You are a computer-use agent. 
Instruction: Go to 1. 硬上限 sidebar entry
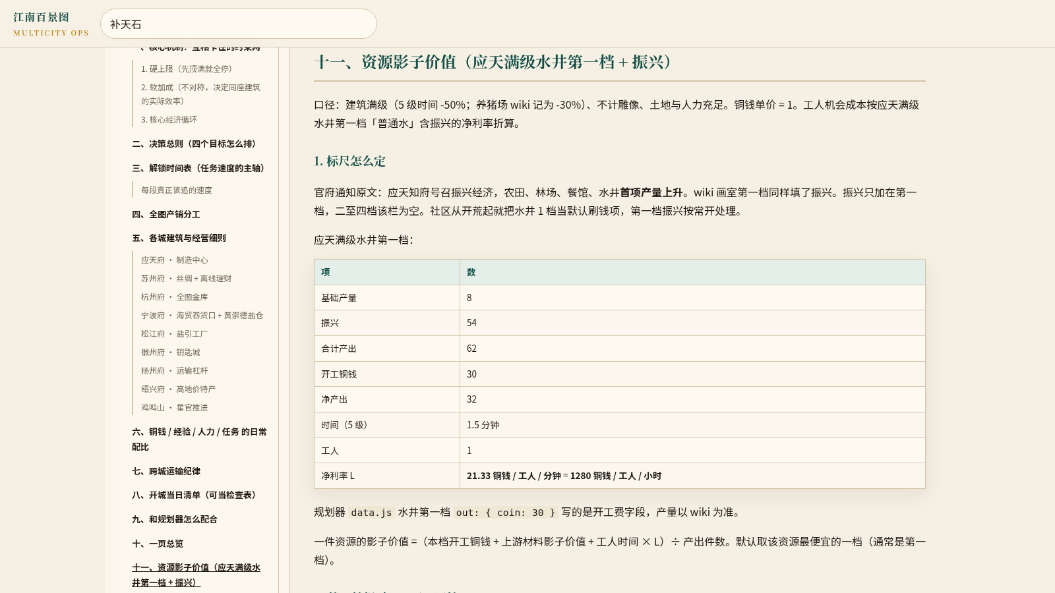tap(187, 69)
